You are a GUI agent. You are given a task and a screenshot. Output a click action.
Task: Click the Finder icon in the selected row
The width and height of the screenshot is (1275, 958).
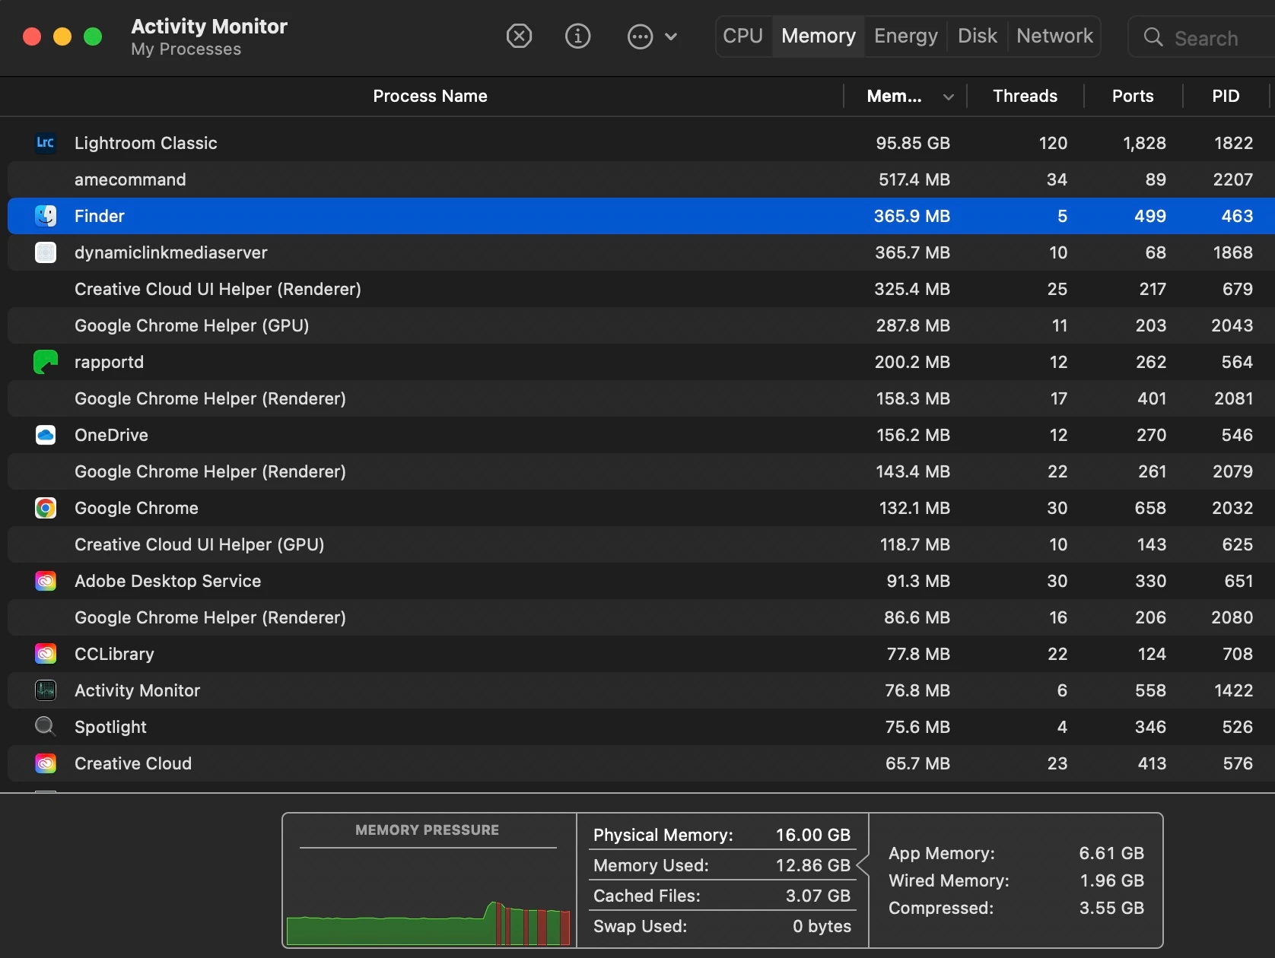[46, 216]
